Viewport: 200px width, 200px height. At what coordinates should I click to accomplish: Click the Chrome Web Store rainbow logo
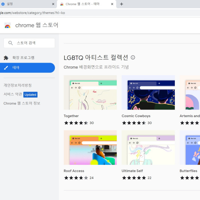point(8,26)
